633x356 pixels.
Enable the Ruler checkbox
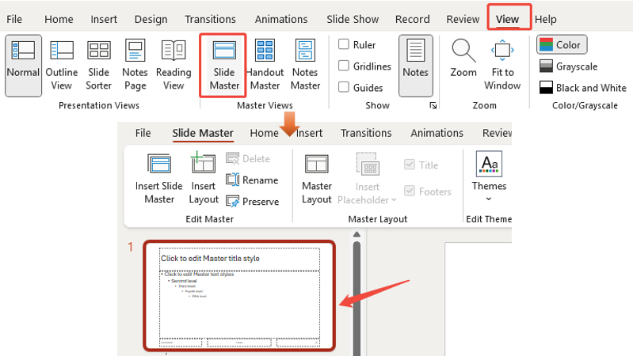[x=344, y=44]
